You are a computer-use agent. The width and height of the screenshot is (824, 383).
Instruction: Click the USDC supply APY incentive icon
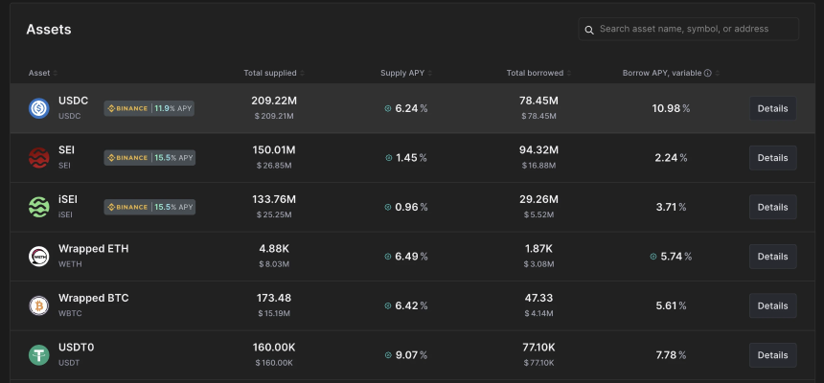click(x=388, y=108)
